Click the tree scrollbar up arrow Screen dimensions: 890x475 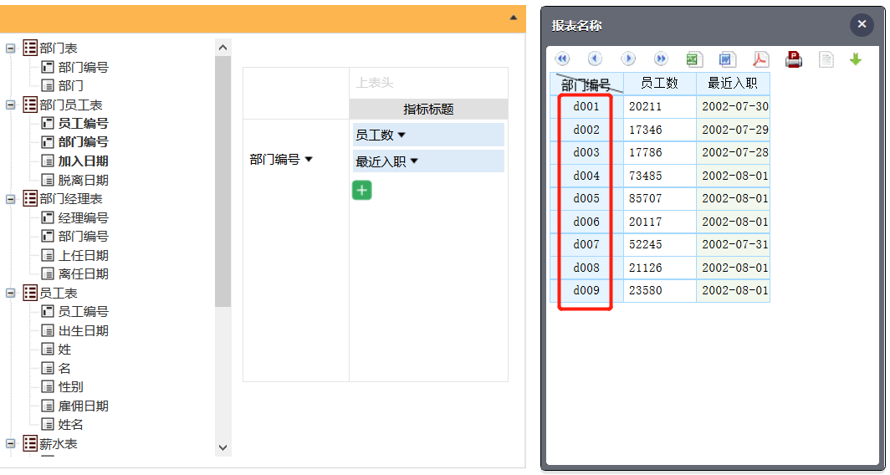click(223, 48)
